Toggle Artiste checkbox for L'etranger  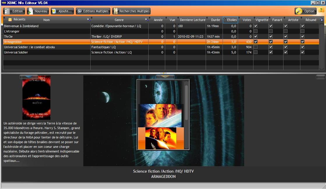coord(286,31)
